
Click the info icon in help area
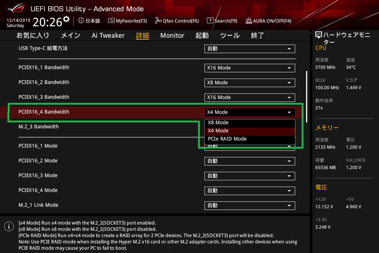click(x=9, y=226)
